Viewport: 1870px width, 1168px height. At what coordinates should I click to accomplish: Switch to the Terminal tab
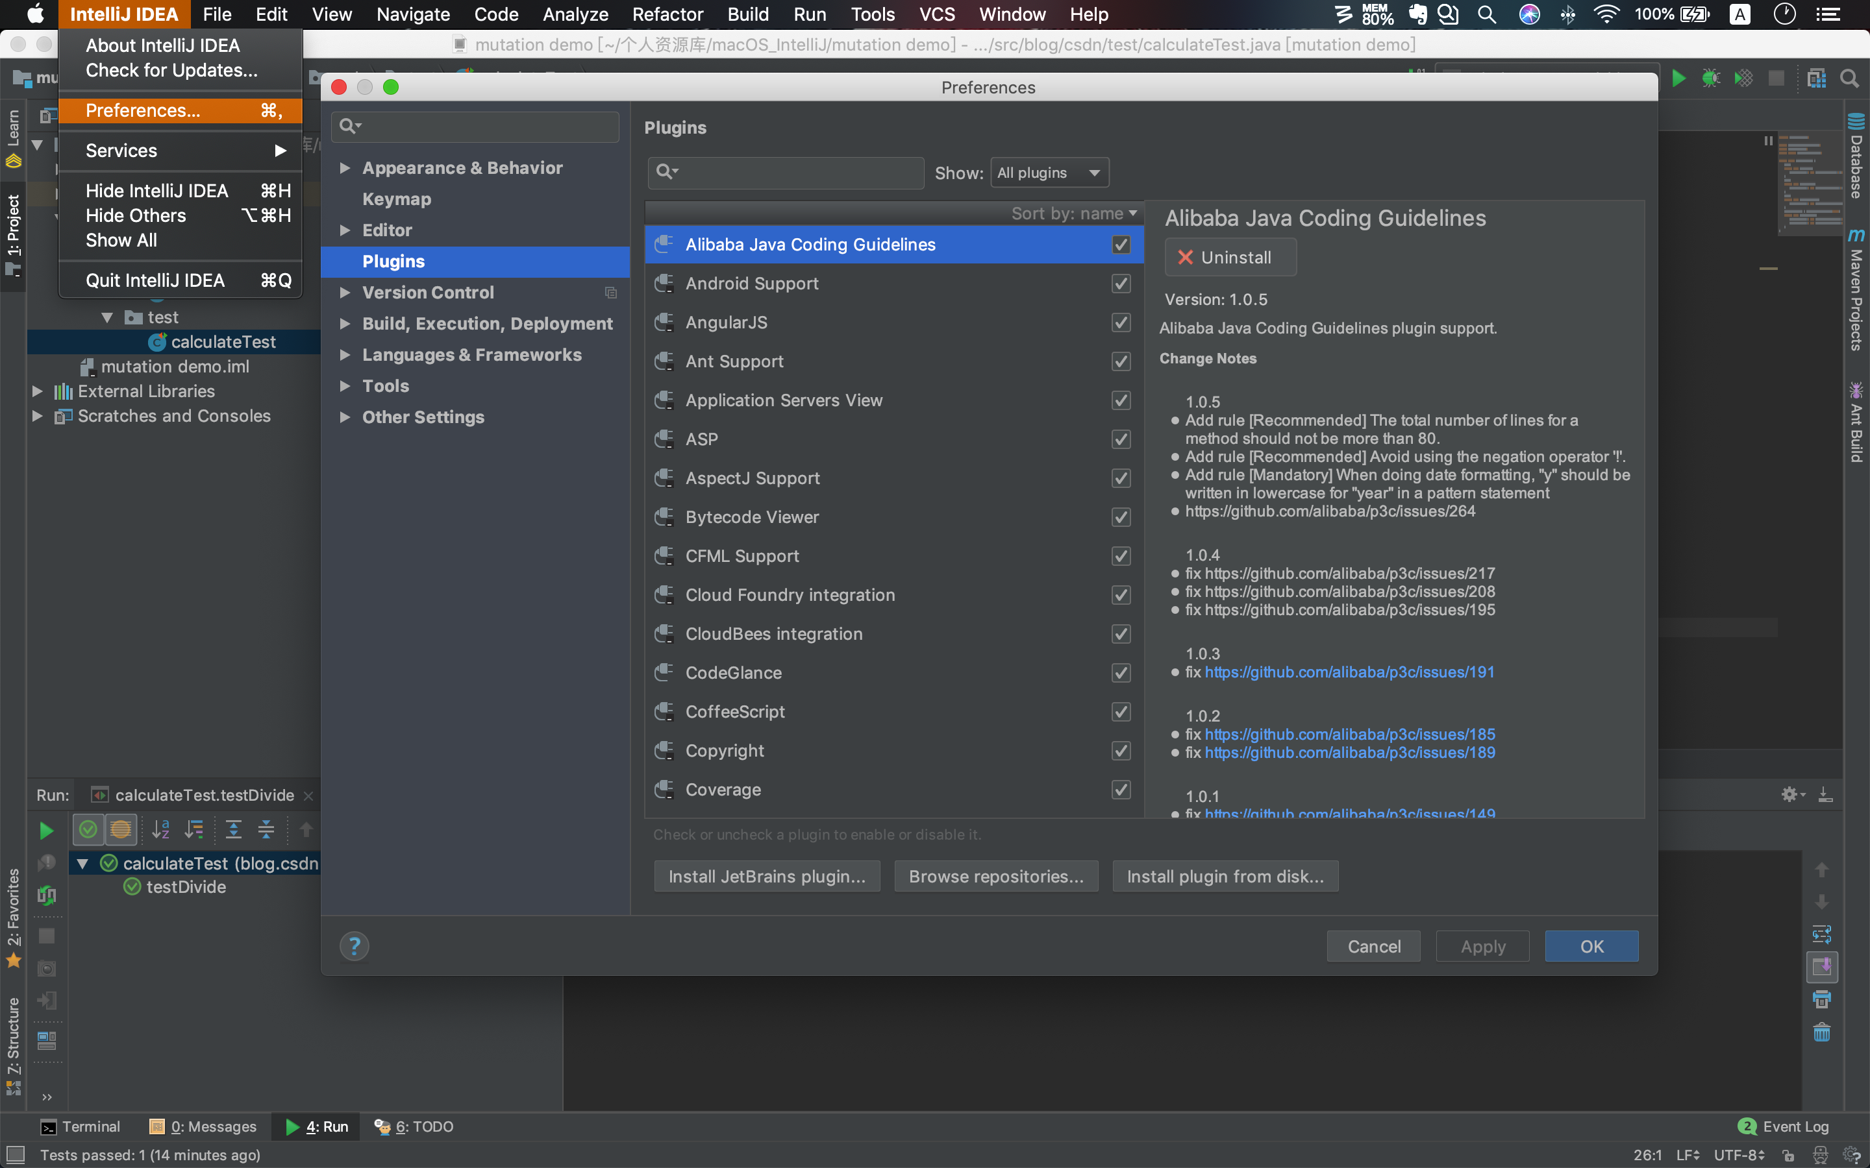pos(81,1126)
